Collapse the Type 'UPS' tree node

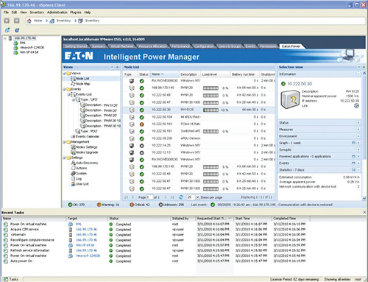74,99
